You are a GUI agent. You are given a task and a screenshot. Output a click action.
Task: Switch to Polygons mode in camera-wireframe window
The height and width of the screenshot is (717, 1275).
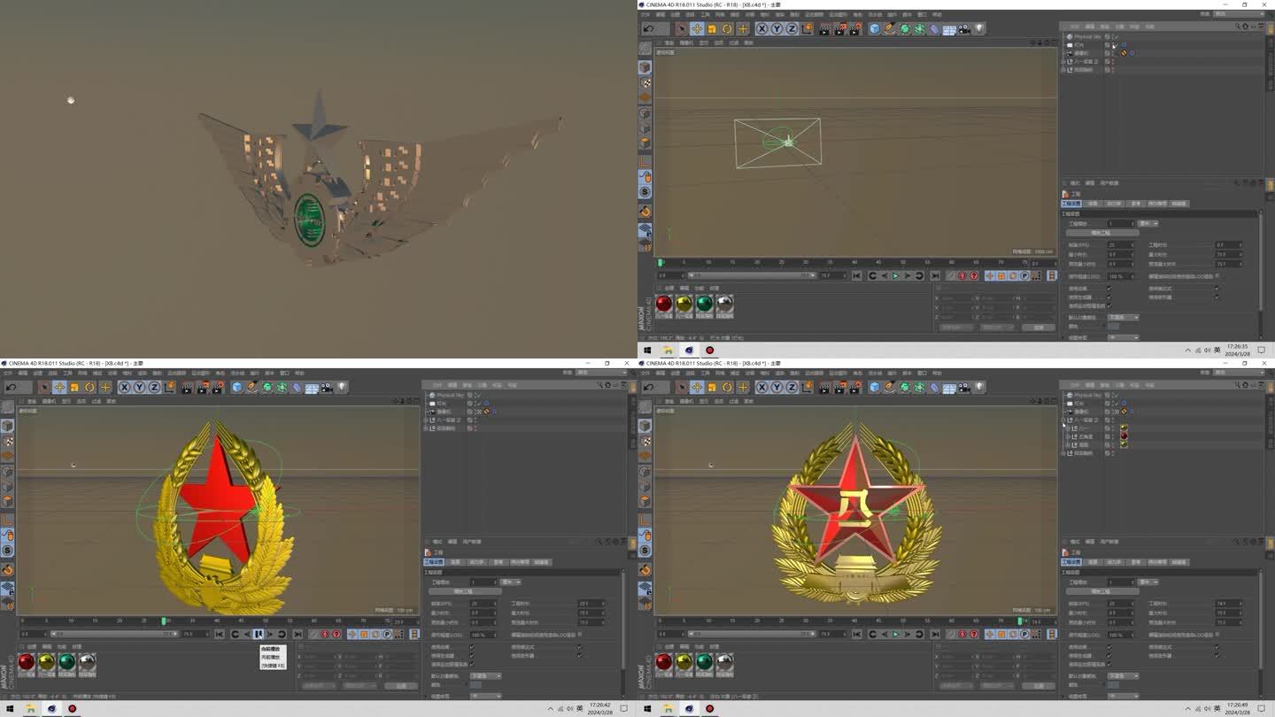645,143
